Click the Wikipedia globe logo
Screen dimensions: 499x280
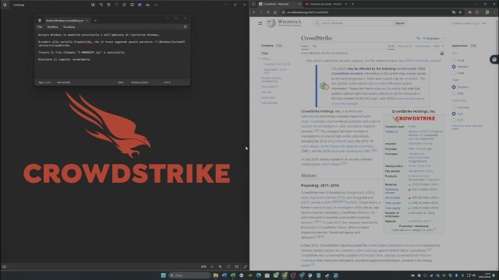[x=271, y=23]
